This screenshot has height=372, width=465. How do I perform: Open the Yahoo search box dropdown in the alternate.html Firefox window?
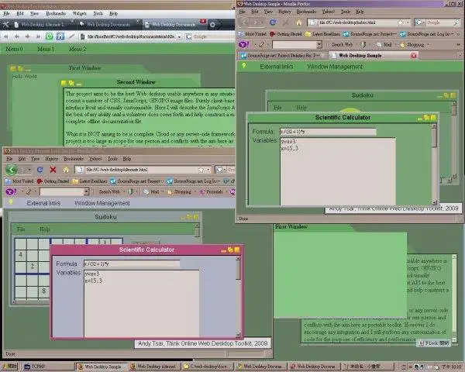pos(86,191)
